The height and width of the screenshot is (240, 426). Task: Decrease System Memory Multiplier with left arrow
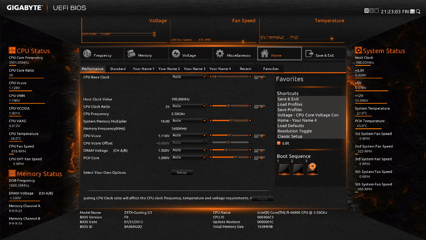211,120
